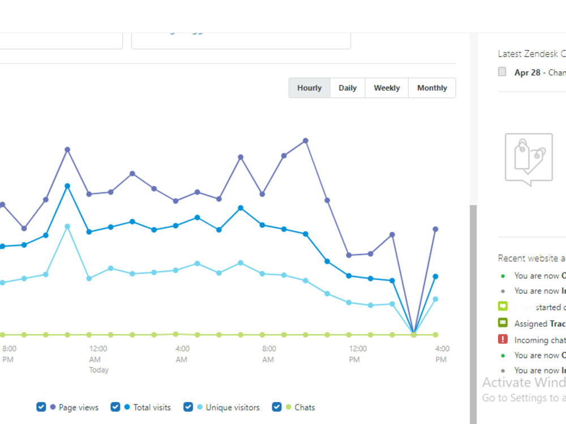Click the price tags illustration icon
The image size is (566, 424).
(x=529, y=159)
